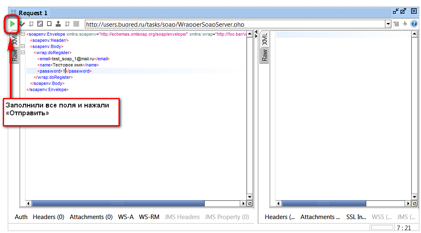Viewport: 421px width, 233px height.
Task: Open the Auth tab
Action: pos(21,217)
